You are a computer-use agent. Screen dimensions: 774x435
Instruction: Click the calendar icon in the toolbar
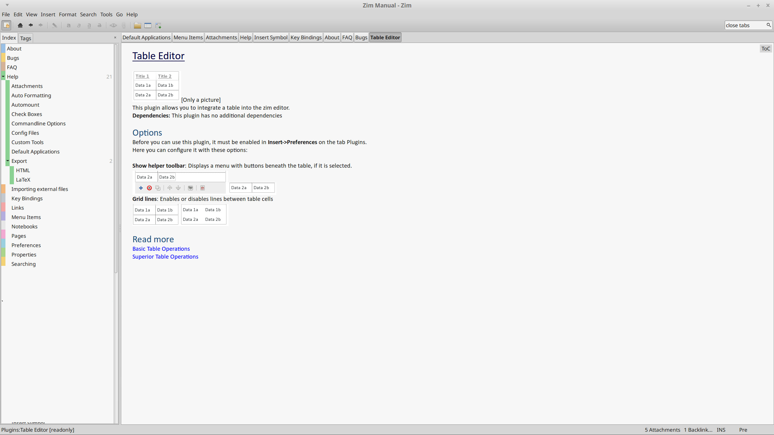tap(148, 25)
